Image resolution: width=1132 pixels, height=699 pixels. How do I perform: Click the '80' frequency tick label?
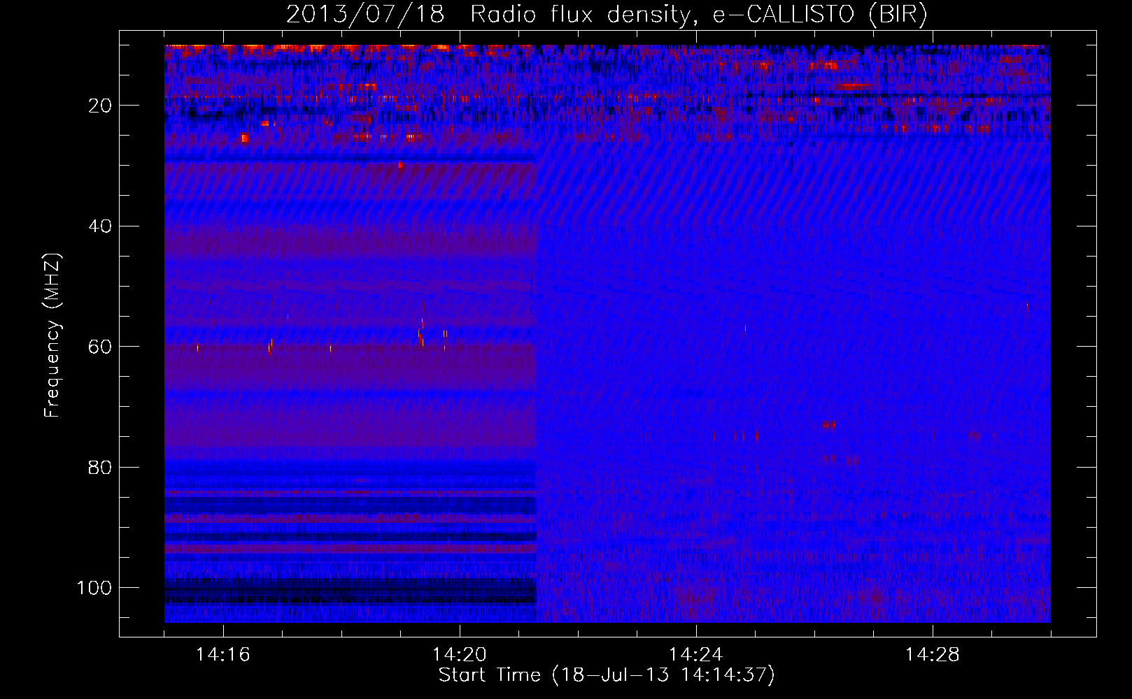coord(100,467)
